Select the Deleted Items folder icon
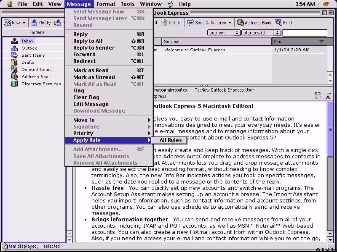The image size is (337, 252). point(14,69)
